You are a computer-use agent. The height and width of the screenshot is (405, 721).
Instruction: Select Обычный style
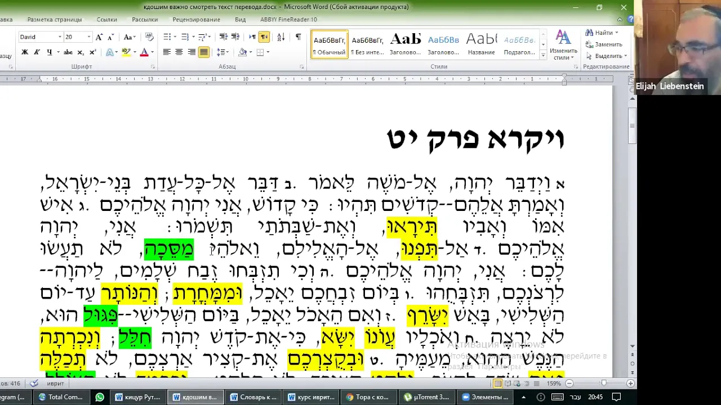tap(330, 44)
